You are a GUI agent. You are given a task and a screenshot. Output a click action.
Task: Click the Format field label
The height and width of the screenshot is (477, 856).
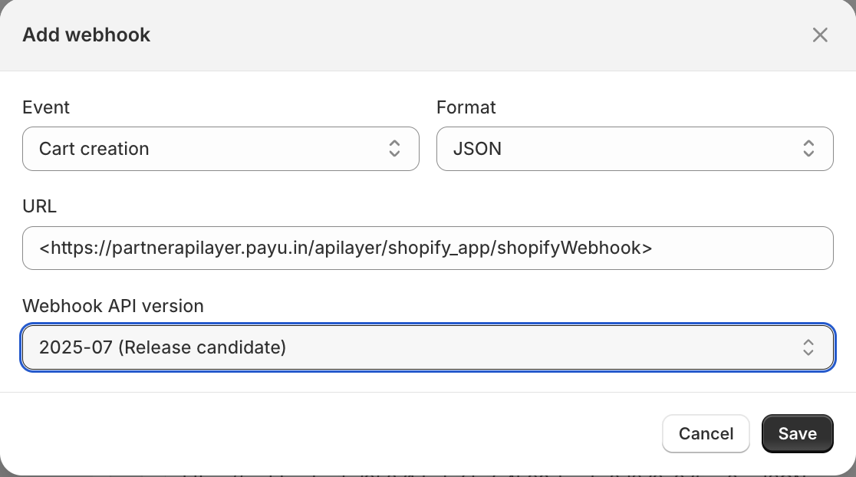(x=466, y=107)
